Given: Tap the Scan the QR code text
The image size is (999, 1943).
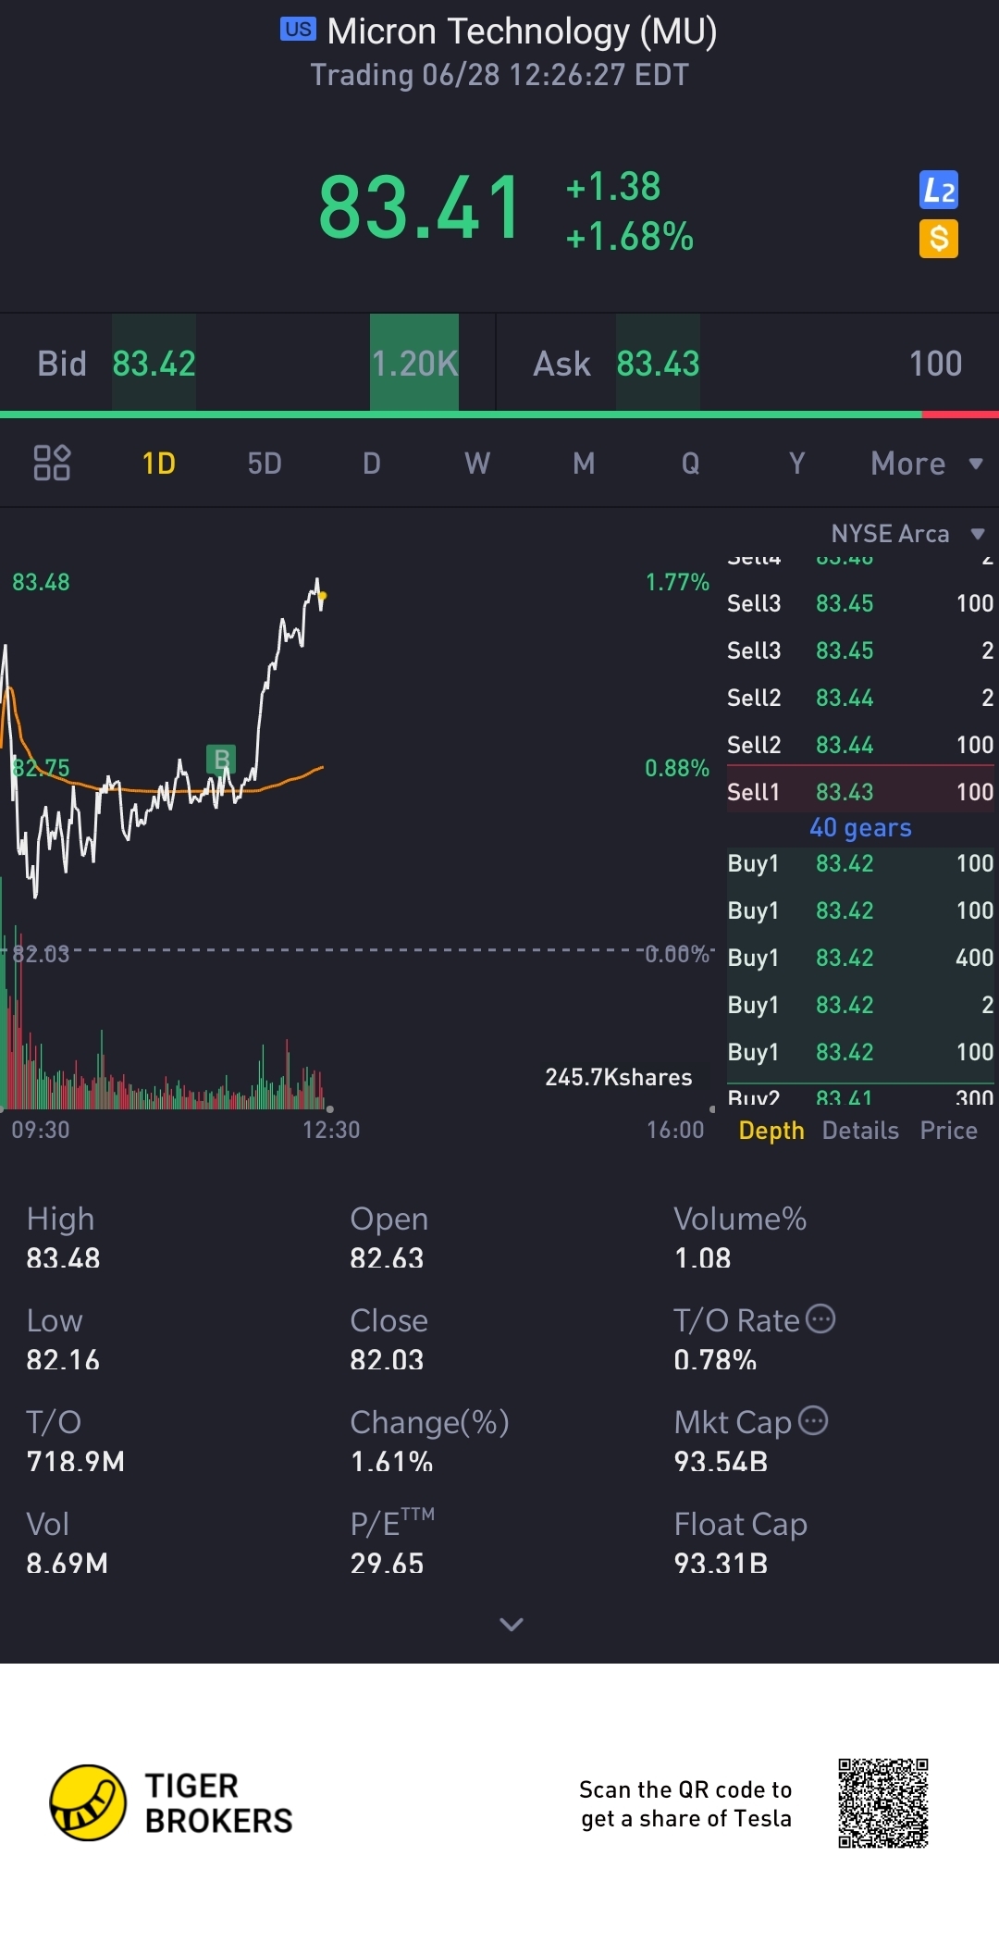Looking at the screenshot, I should (x=685, y=1804).
